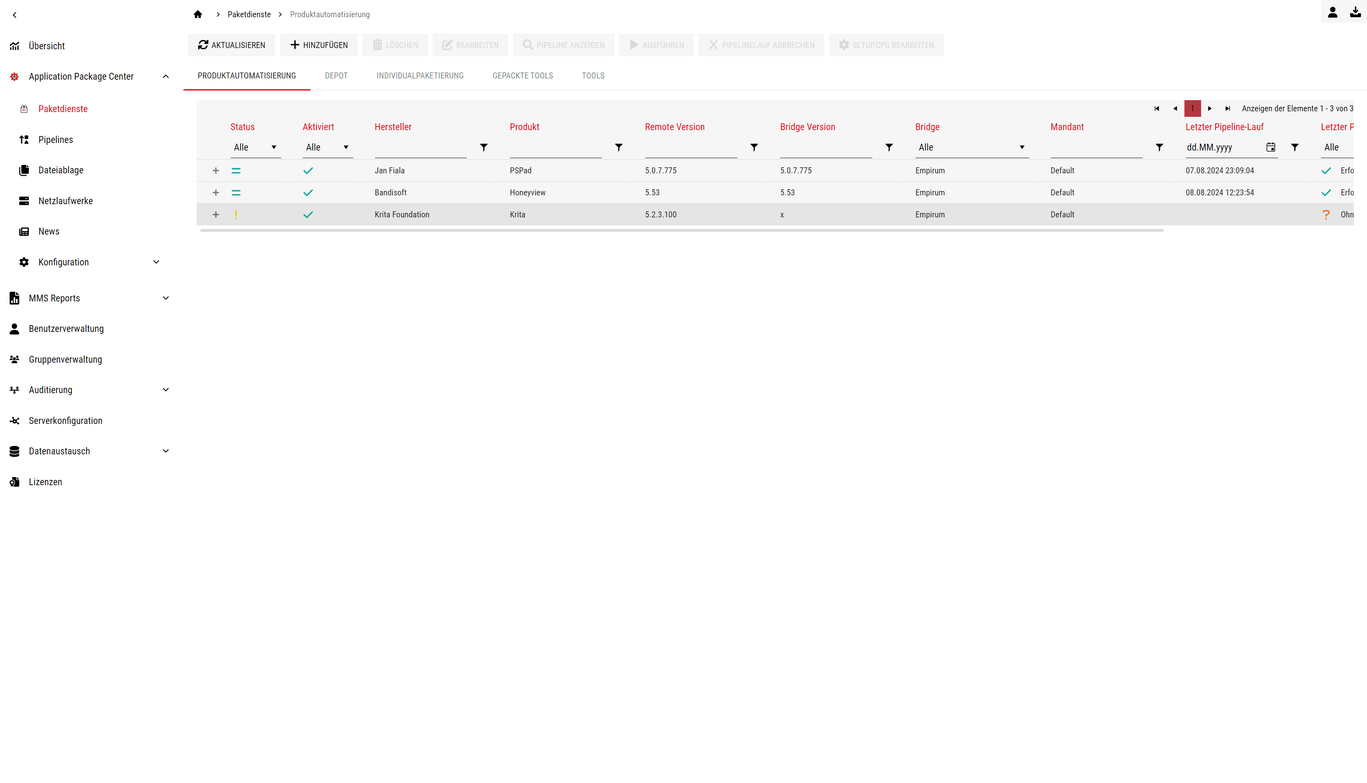Go to previous page of results
This screenshot has height=783, width=1367.
[x=1175, y=109]
